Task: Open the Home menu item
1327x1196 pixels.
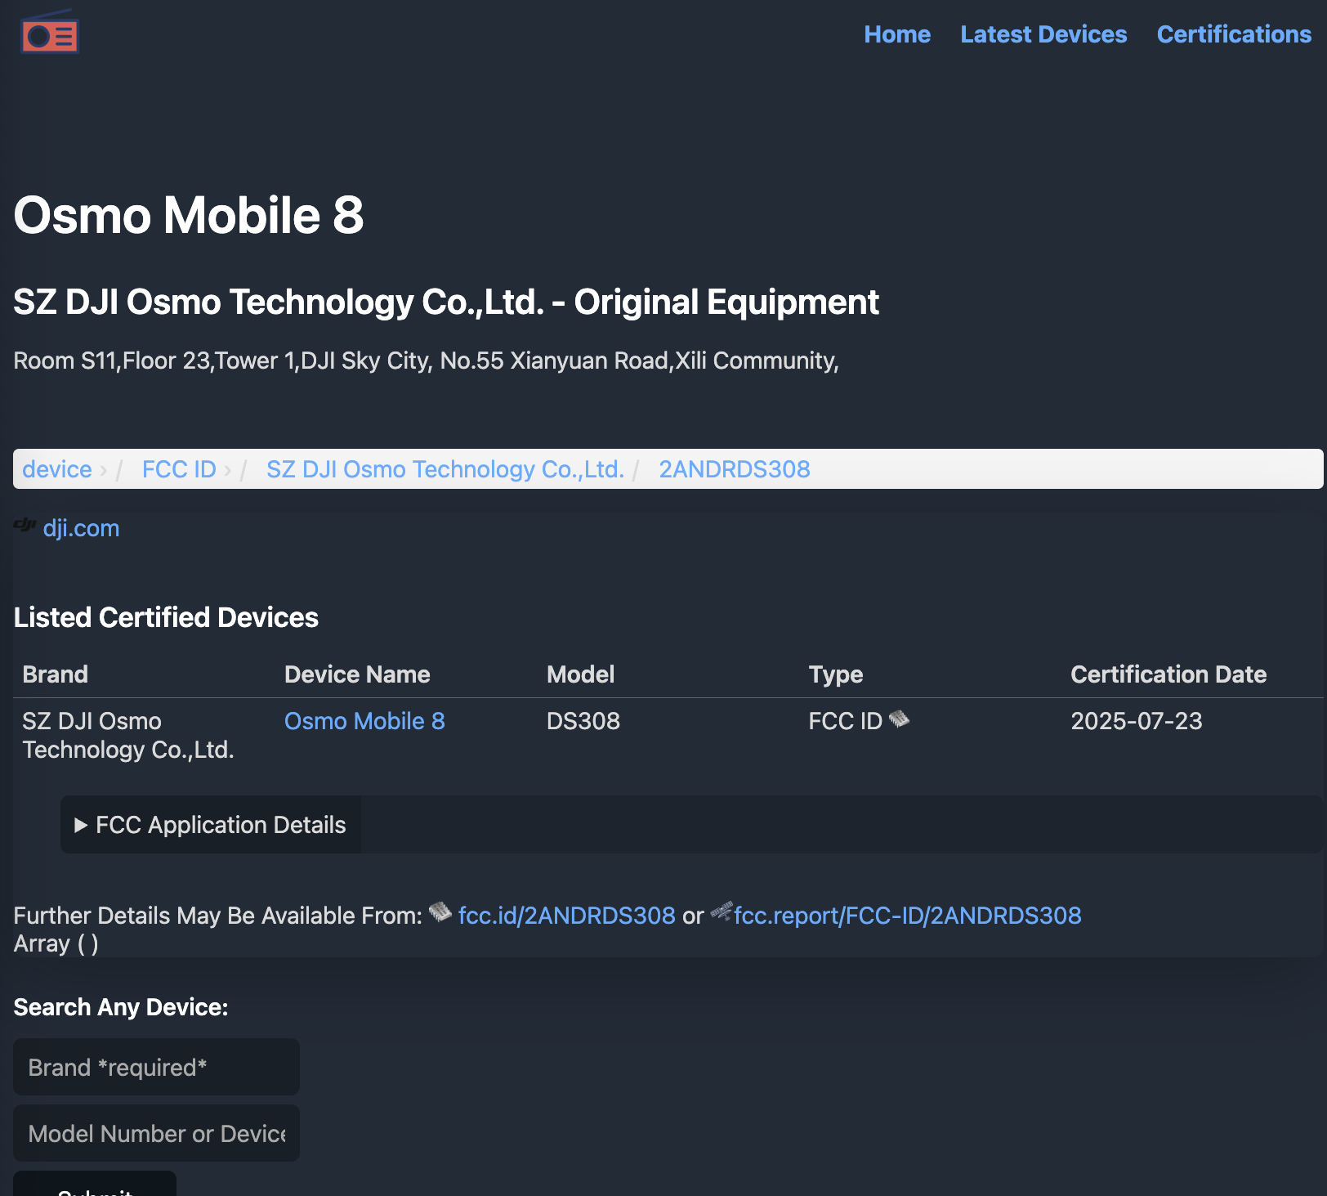Action: click(x=897, y=34)
